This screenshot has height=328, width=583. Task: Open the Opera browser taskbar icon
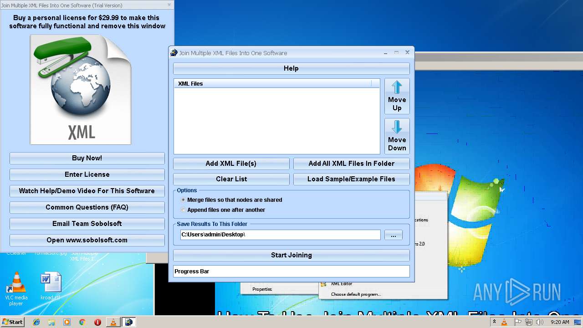[x=97, y=322]
